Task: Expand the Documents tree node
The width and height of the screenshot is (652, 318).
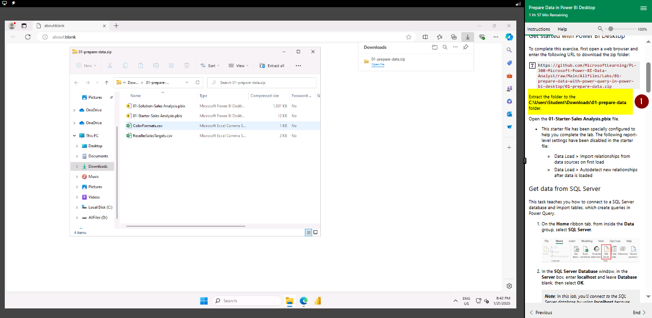Action: coord(77,156)
